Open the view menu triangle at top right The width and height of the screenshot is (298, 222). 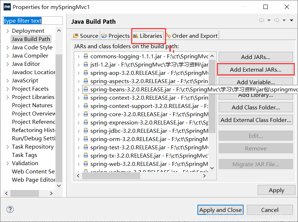292,20
